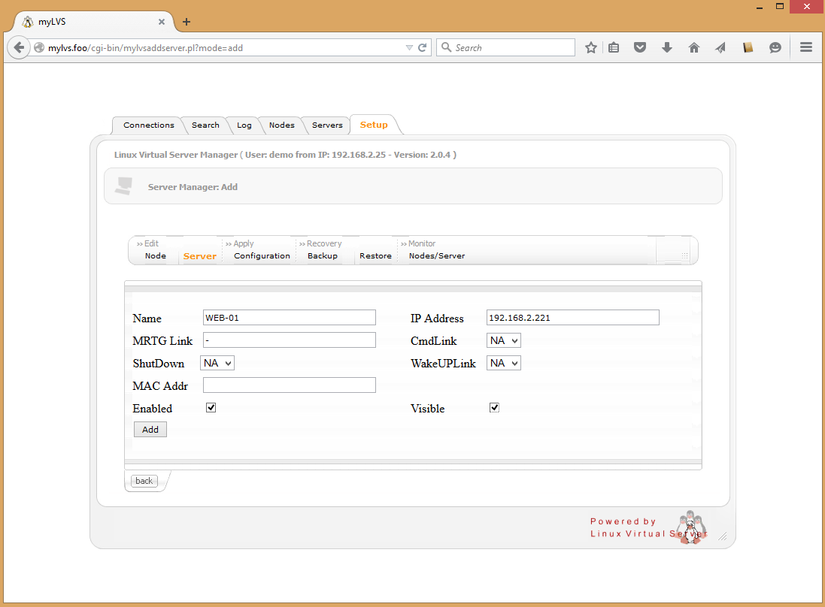Click the browser back arrow button
Image resolution: width=825 pixels, height=607 pixels.
click(x=18, y=47)
